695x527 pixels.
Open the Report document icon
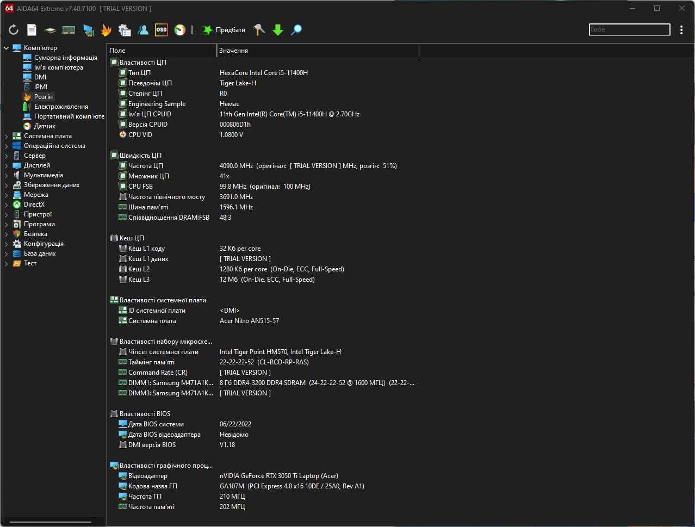(32, 30)
